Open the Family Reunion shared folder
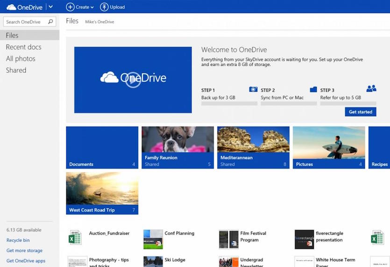 point(178,147)
